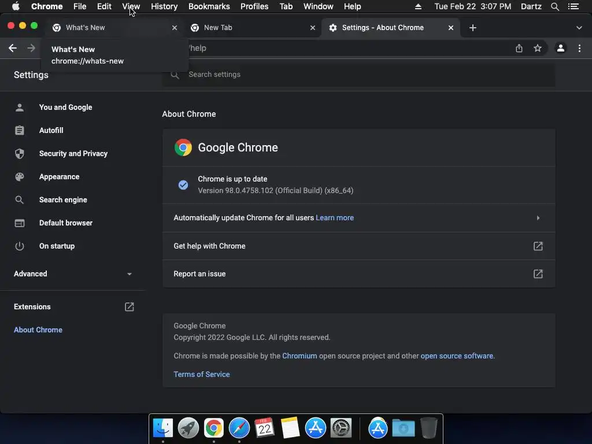Viewport: 592px width, 444px height.
Task: Close the What's New tab
Action: pyautogui.click(x=175, y=28)
